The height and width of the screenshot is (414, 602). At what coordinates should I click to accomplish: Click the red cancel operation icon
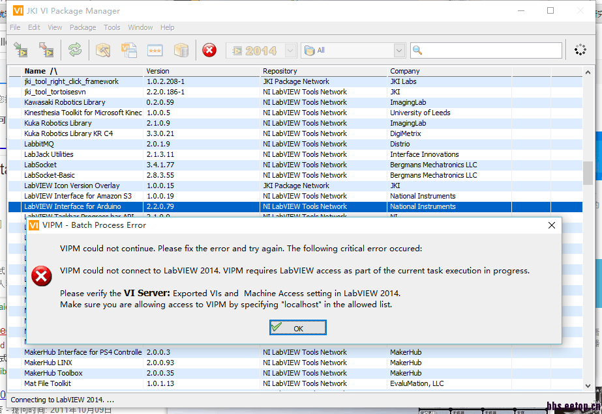(x=209, y=50)
